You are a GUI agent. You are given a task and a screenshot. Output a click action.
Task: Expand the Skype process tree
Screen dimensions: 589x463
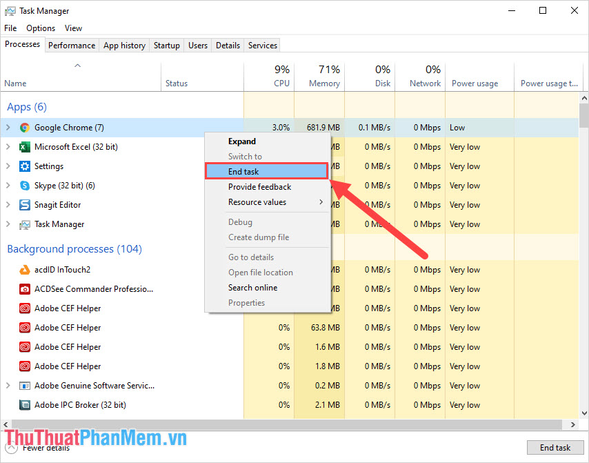pyautogui.click(x=8, y=186)
